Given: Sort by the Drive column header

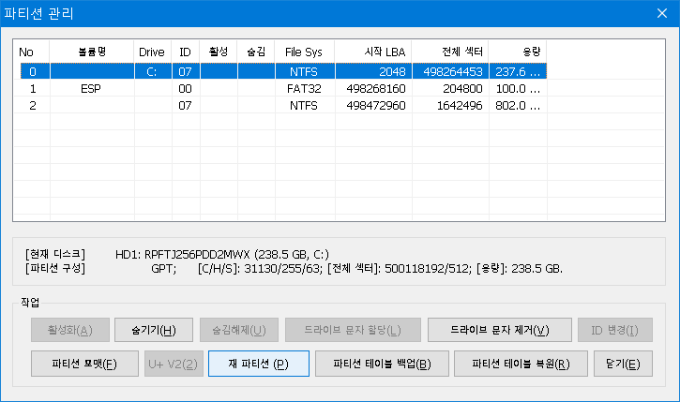Looking at the screenshot, I should click(x=153, y=52).
